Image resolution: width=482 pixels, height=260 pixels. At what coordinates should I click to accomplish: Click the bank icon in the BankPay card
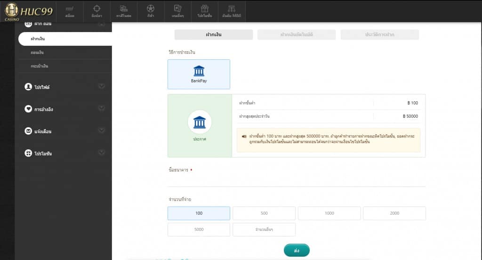point(199,71)
